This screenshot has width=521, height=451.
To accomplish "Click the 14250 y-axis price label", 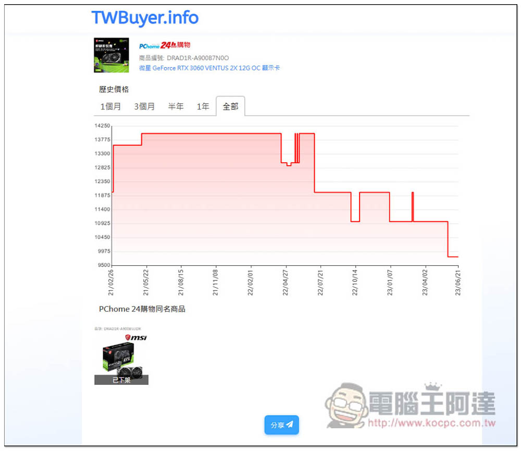I will (102, 126).
